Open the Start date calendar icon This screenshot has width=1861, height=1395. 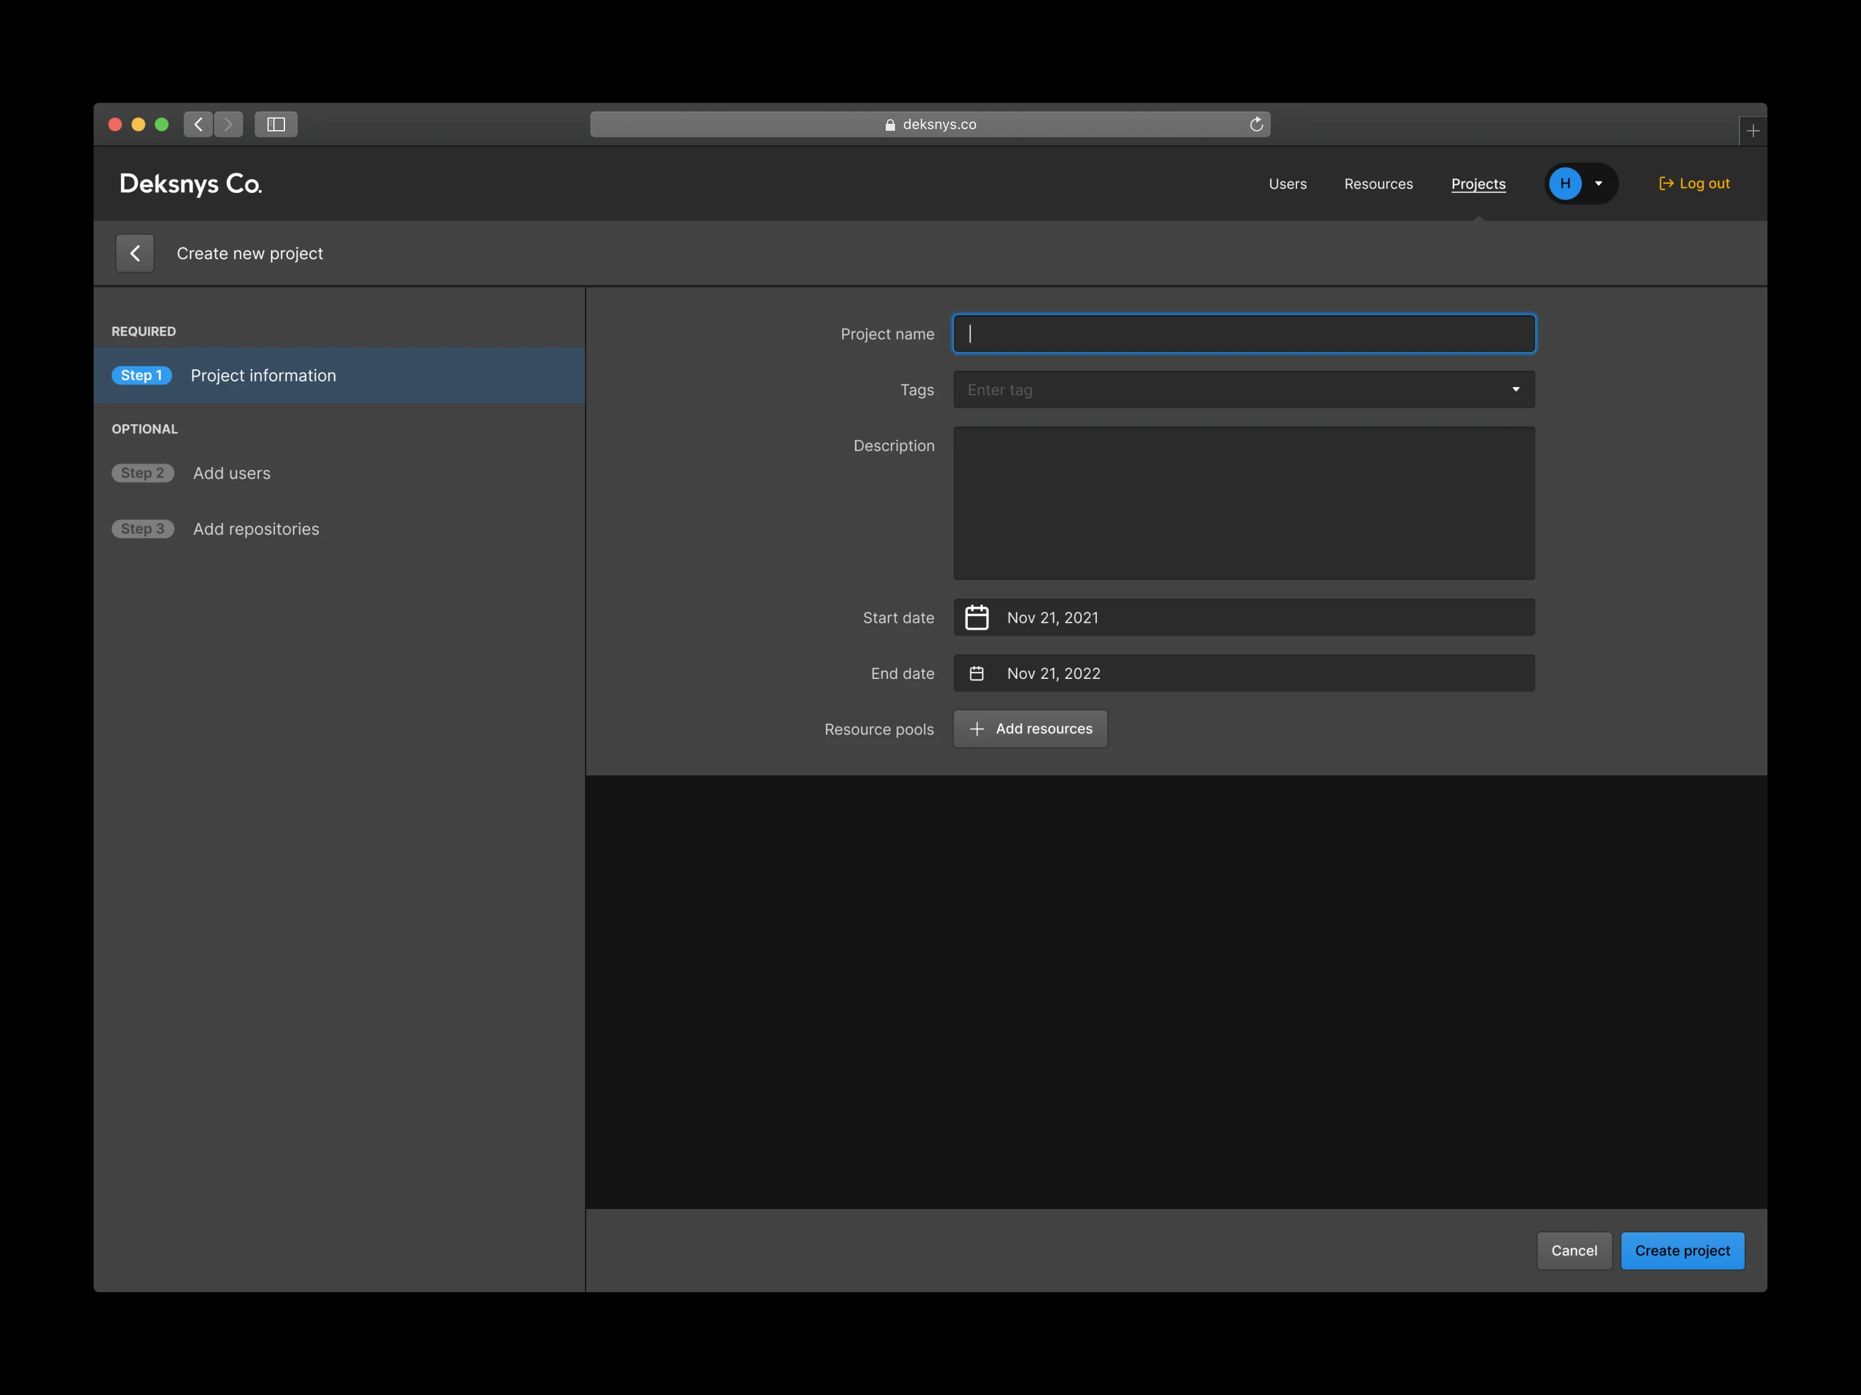pyautogui.click(x=976, y=617)
